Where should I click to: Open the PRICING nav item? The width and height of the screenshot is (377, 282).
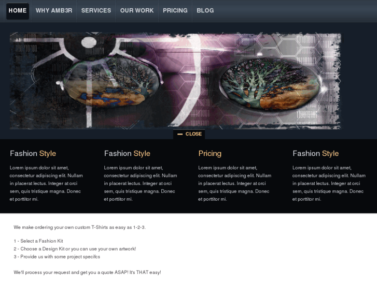click(175, 10)
